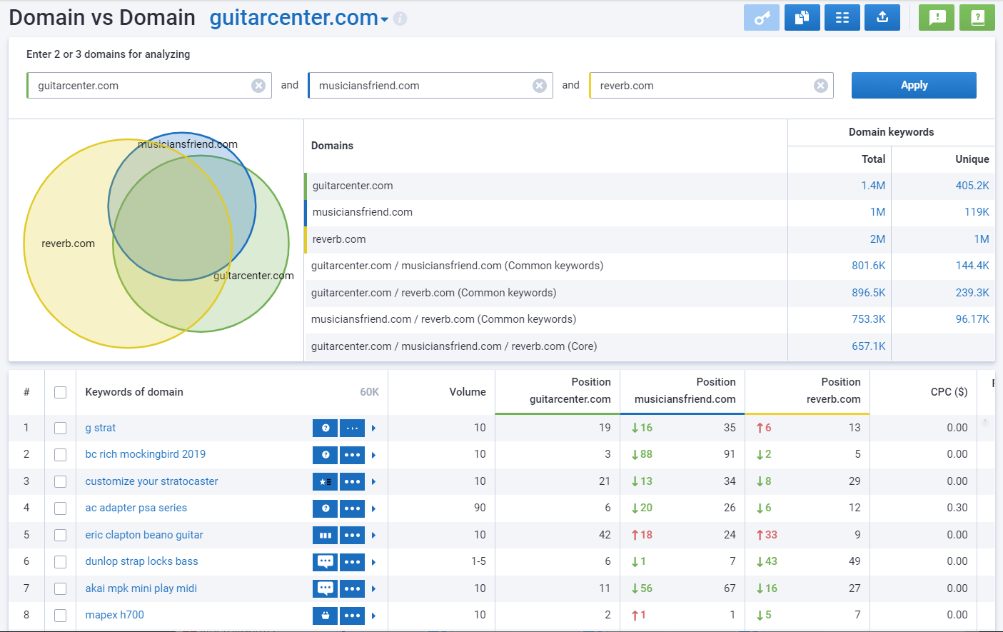Open the column list settings icon
The image size is (1003, 632).
tap(842, 18)
